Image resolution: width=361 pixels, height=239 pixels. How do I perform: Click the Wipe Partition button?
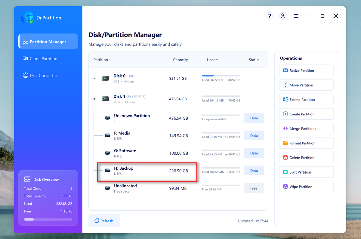[x=307, y=187]
